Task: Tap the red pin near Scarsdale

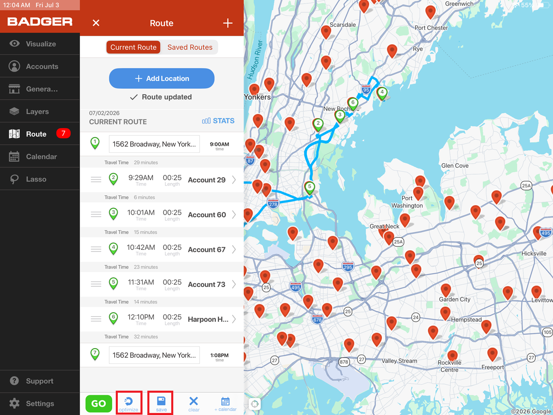Action: click(326, 32)
